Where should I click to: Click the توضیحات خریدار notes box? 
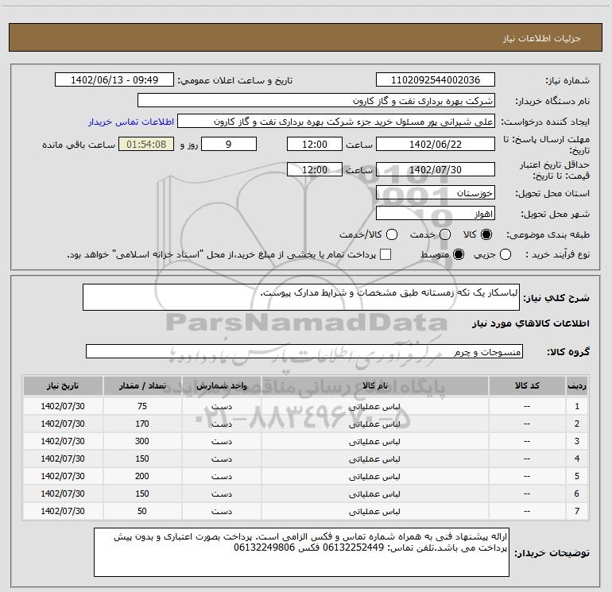(301, 552)
